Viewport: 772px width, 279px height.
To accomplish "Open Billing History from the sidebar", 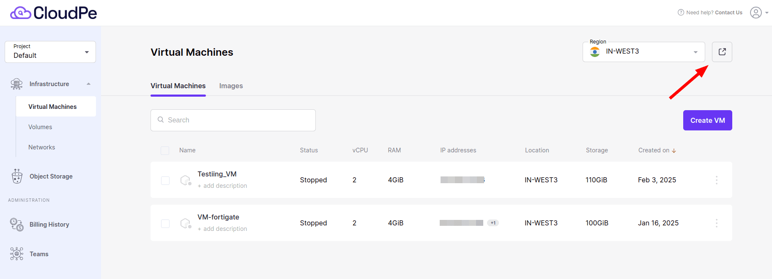I will [49, 224].
